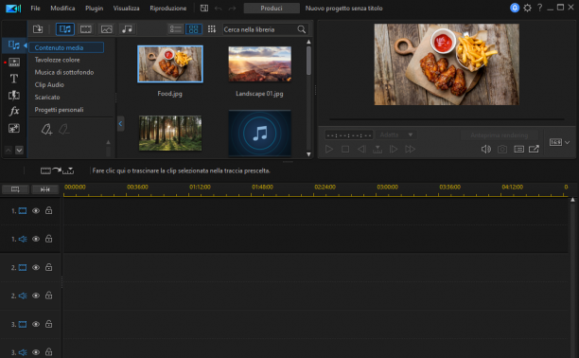Adjust preview volume speaker icon
The width and height of the screenshot is (579, 358).
pyautogui.click(x=486, y=149)
